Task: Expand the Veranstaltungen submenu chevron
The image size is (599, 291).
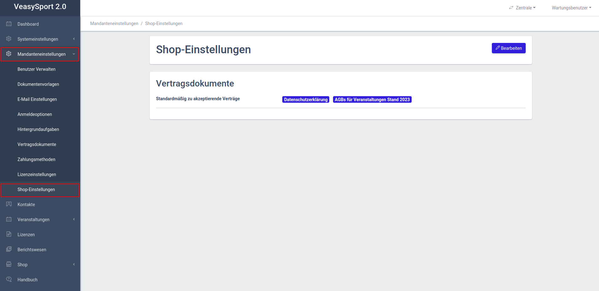Action: [x=74, y=219]
